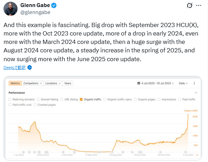The height and width of the screenshot is (162, 208).
Task: Enable the Referring domains checkbox
Action: (10, 99)
